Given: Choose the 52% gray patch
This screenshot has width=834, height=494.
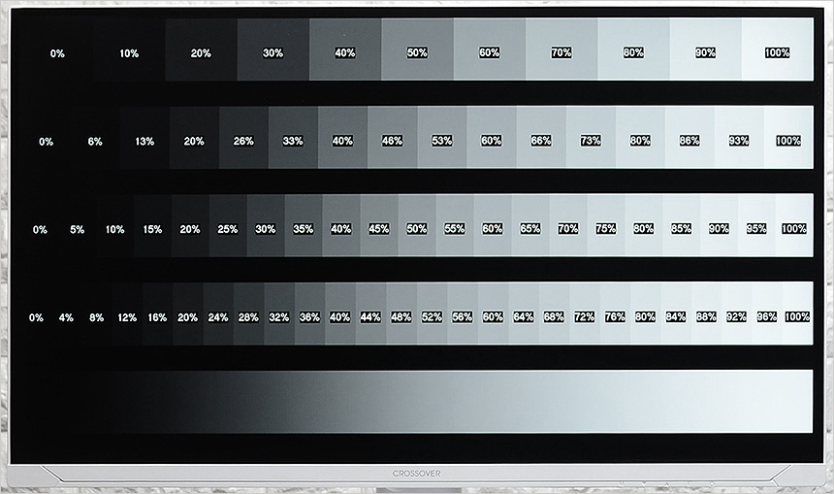Looking at the screenshot, I should (432, 317).
